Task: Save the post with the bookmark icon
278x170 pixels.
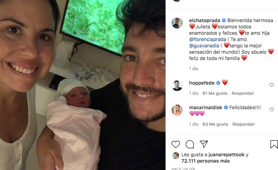Action: [274, 144]
